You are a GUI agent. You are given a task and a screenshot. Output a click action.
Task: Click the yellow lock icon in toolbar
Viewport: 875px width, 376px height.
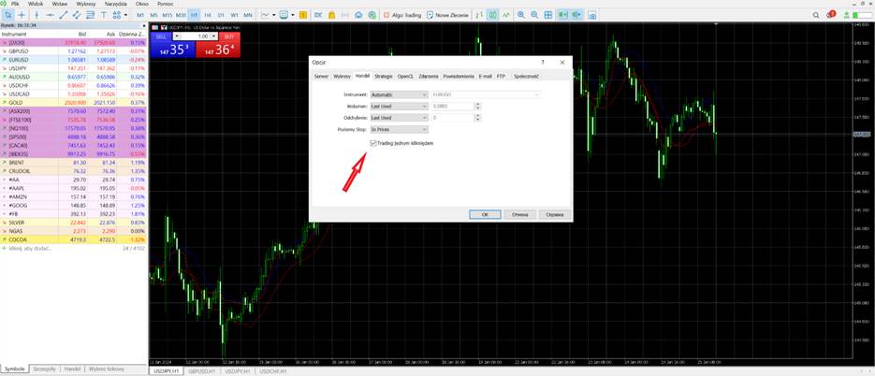point(331,15)
